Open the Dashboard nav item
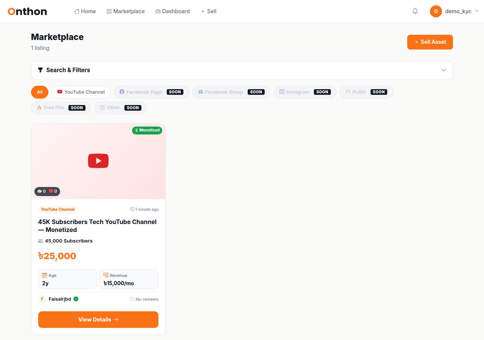The width and height of the screenshot is (484, 340). pos(172,11)
